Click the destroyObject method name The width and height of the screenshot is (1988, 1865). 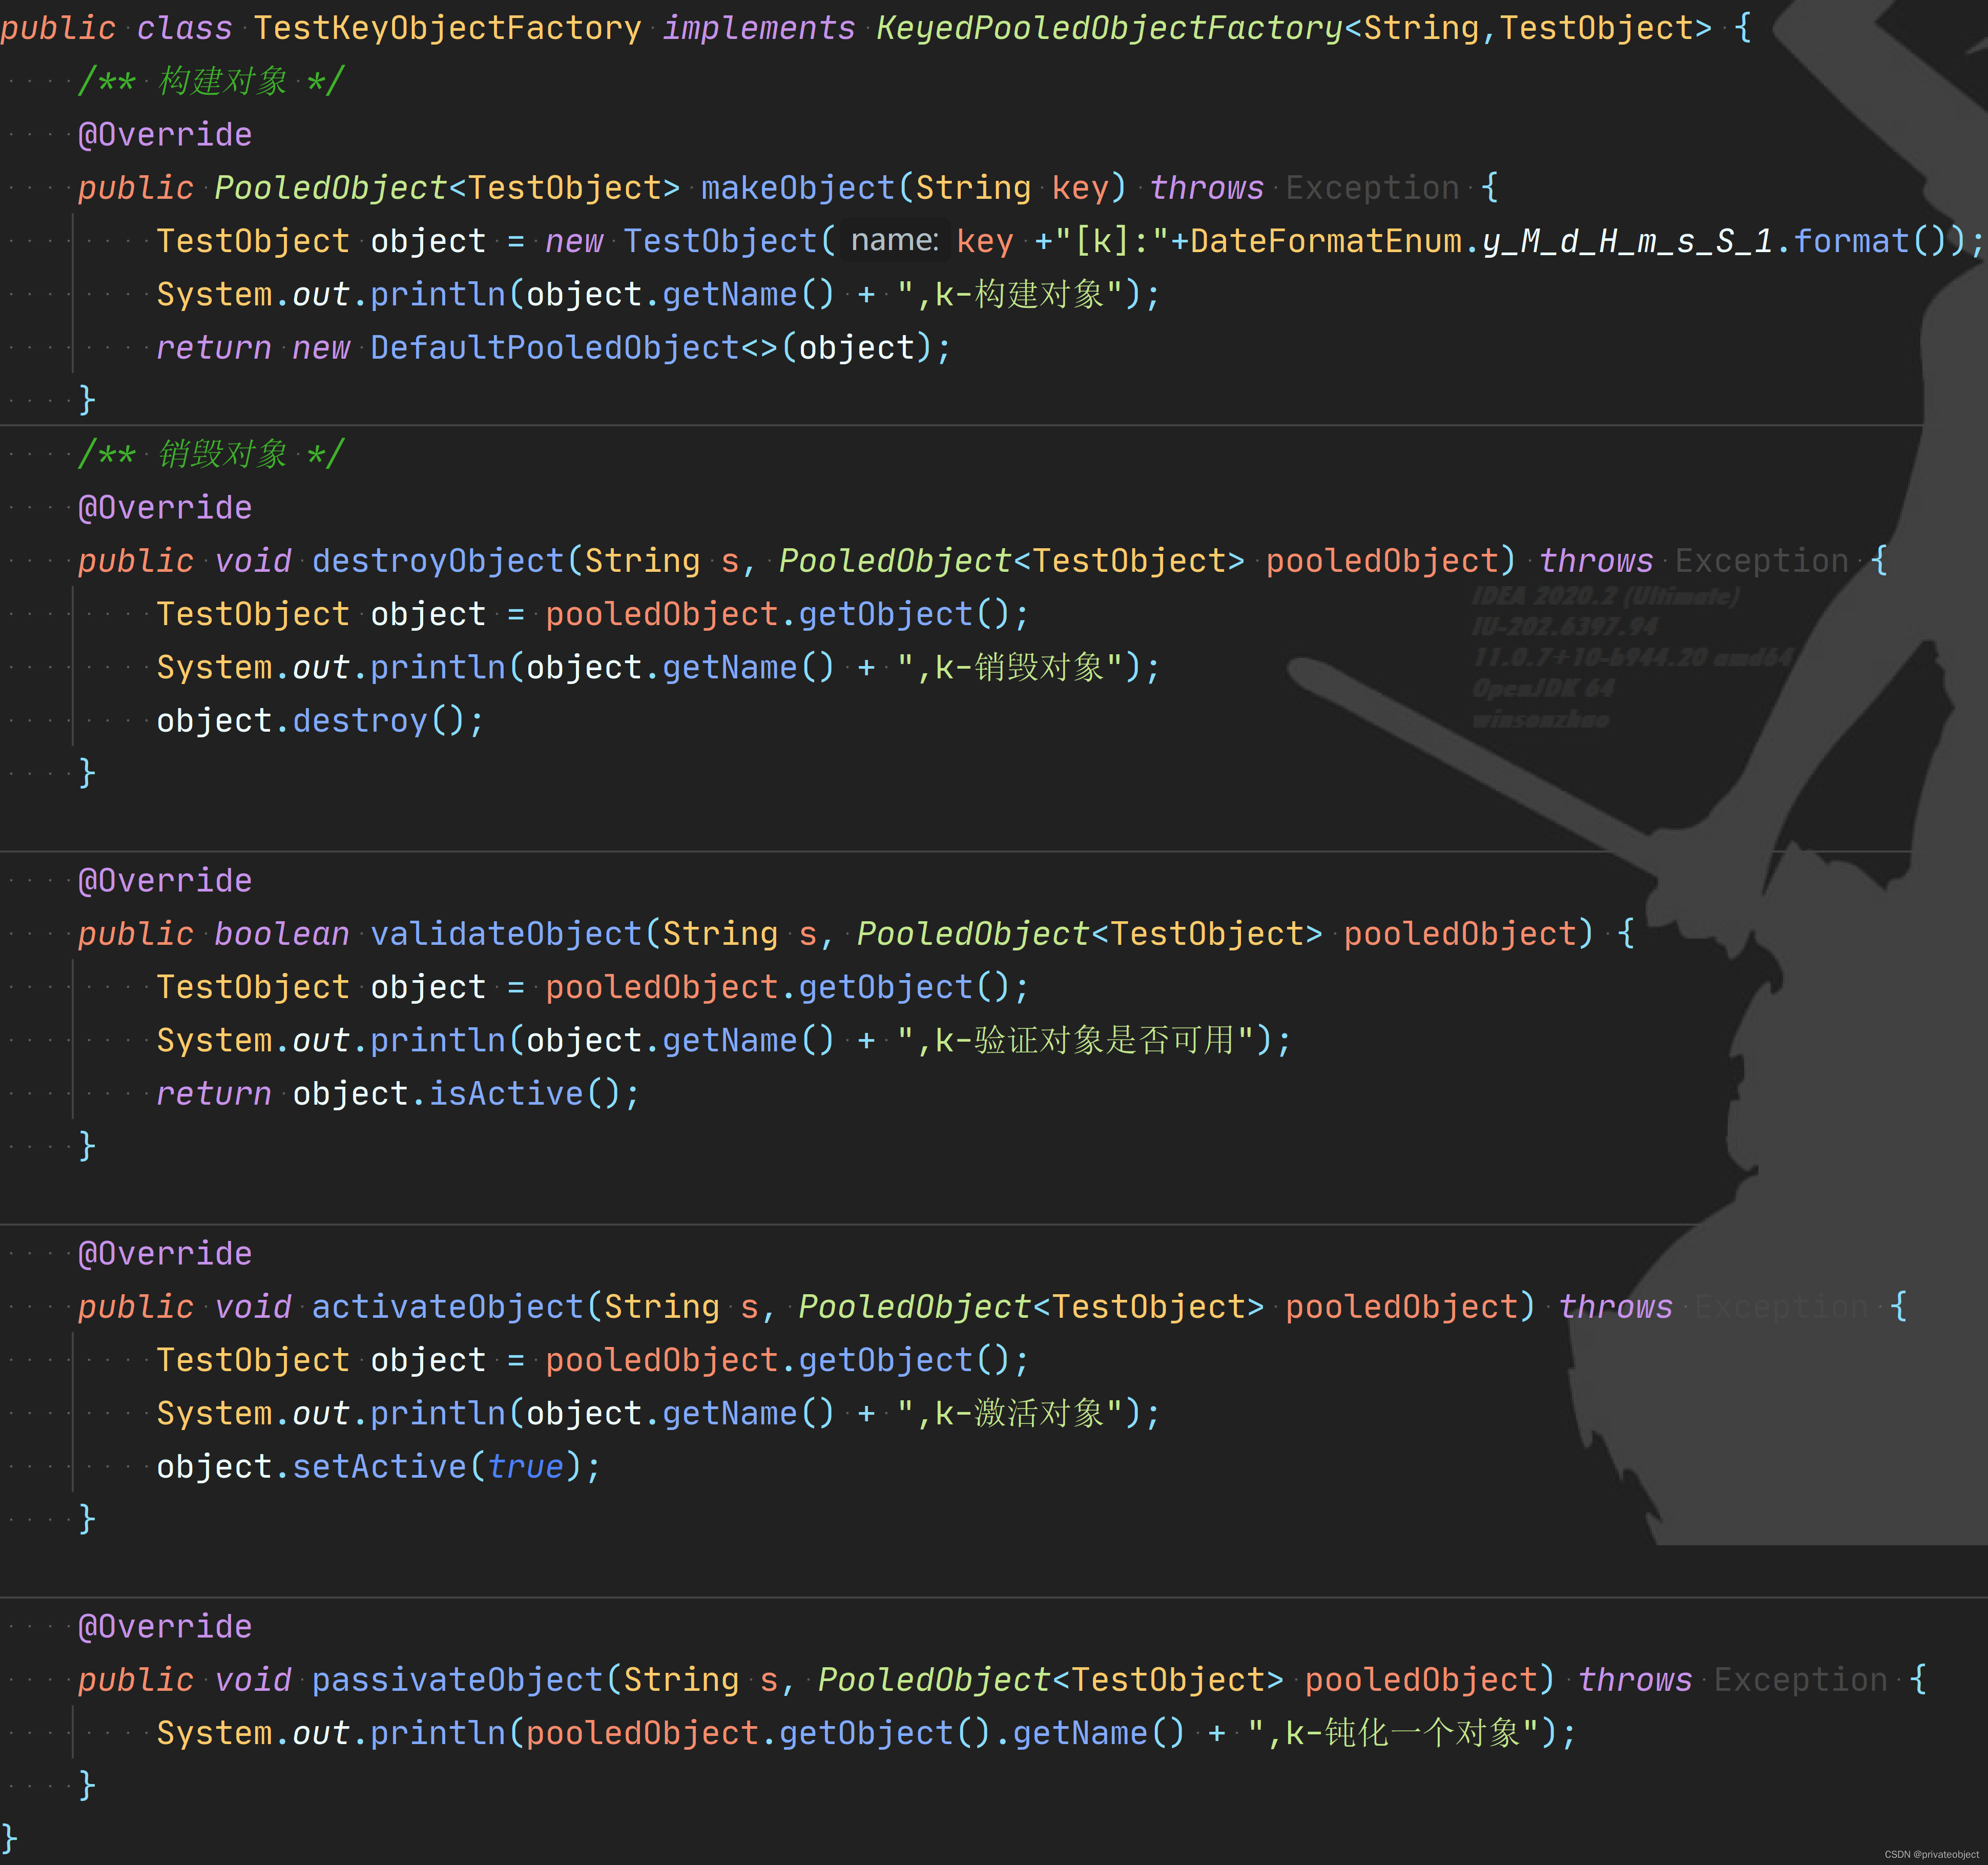tap(438, 561)
